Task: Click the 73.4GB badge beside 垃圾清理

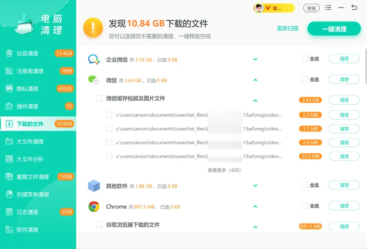Action: click(64, 53)
